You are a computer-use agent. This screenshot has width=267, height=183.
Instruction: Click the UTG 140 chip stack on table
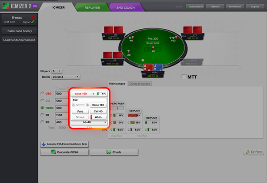[x=173, y=38]
